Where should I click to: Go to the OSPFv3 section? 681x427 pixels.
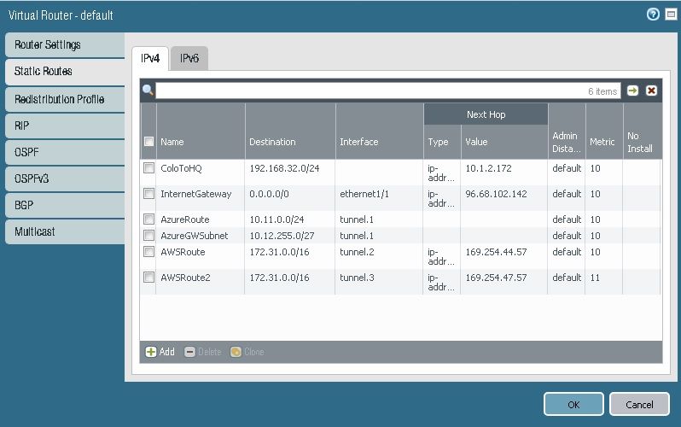(65, 178)
